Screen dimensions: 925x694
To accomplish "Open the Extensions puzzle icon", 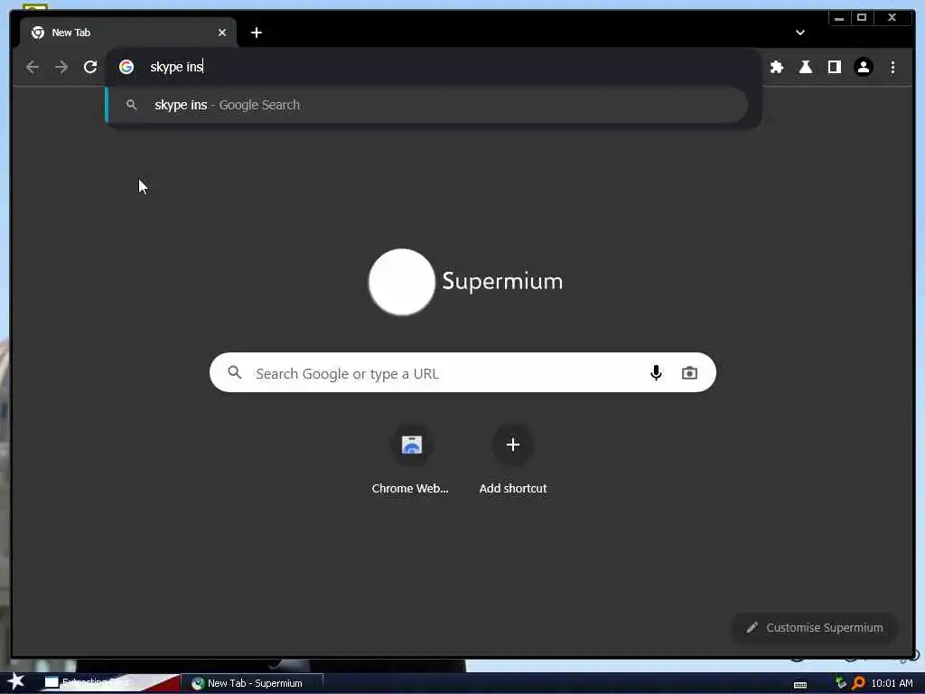I will click(776, 67).
